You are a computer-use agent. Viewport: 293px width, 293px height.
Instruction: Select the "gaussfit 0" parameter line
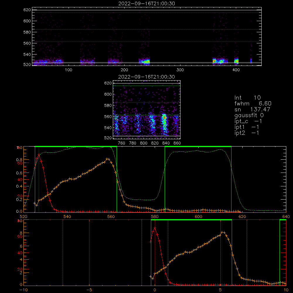[249, 115]
